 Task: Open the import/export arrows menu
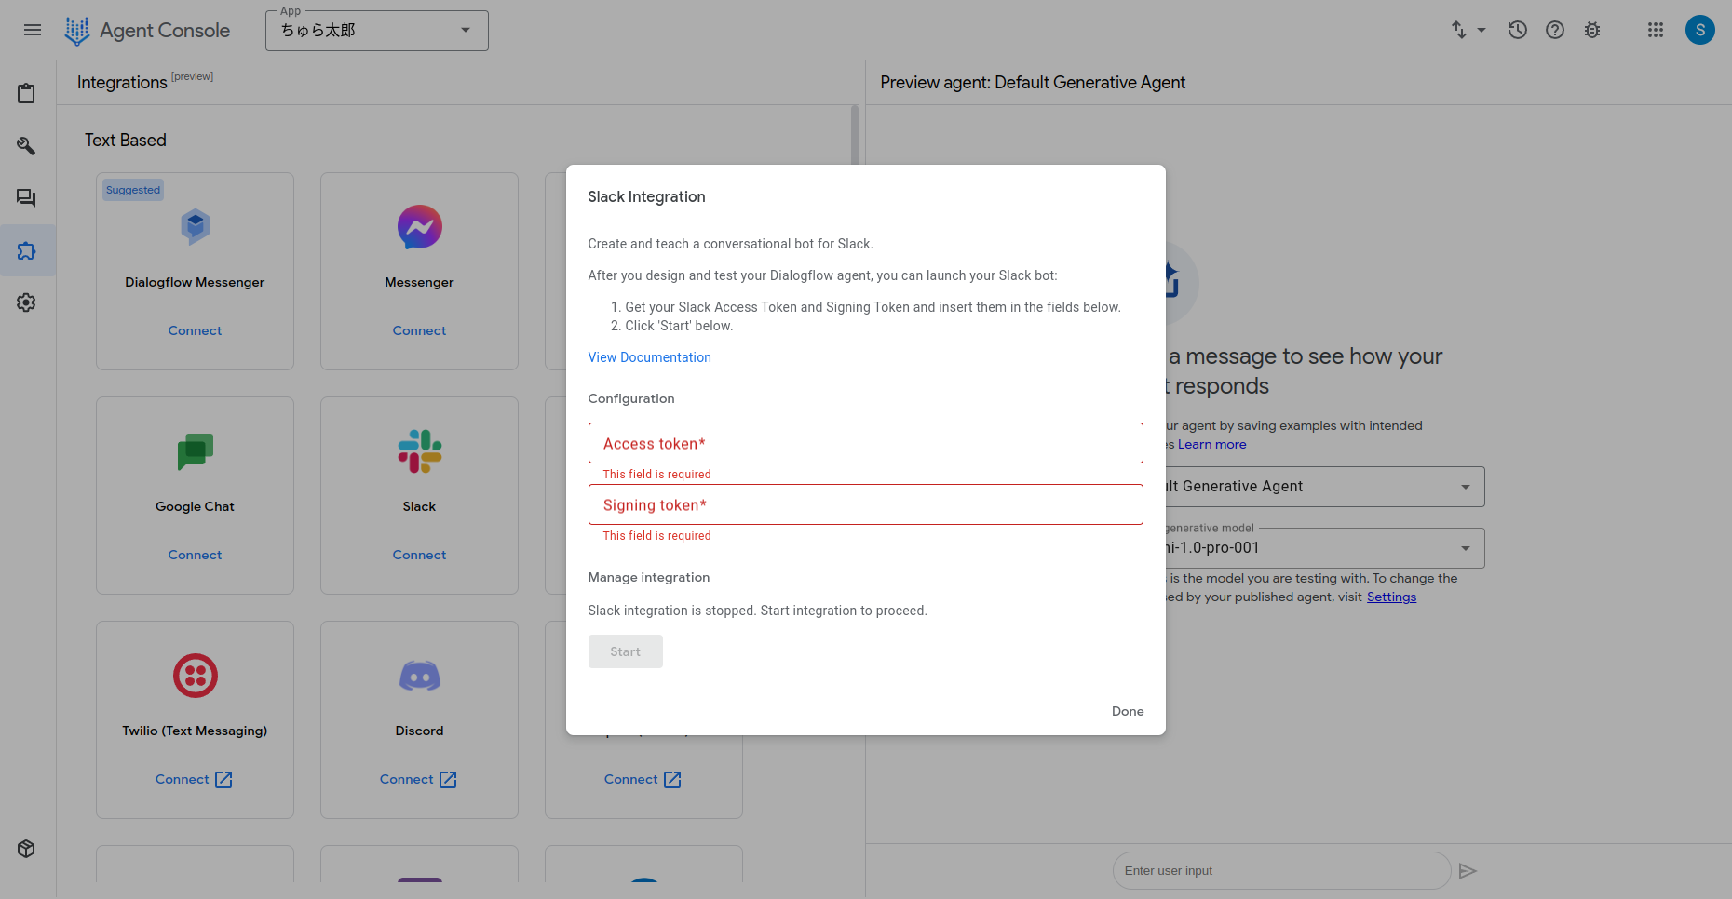tap(1468, 30)
